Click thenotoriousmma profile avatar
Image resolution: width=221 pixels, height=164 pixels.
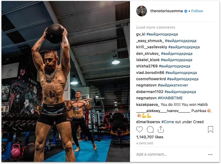(141, 11)
